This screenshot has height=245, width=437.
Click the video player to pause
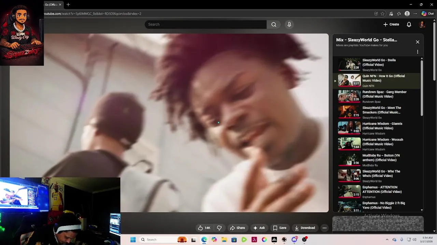coord(169,122)
